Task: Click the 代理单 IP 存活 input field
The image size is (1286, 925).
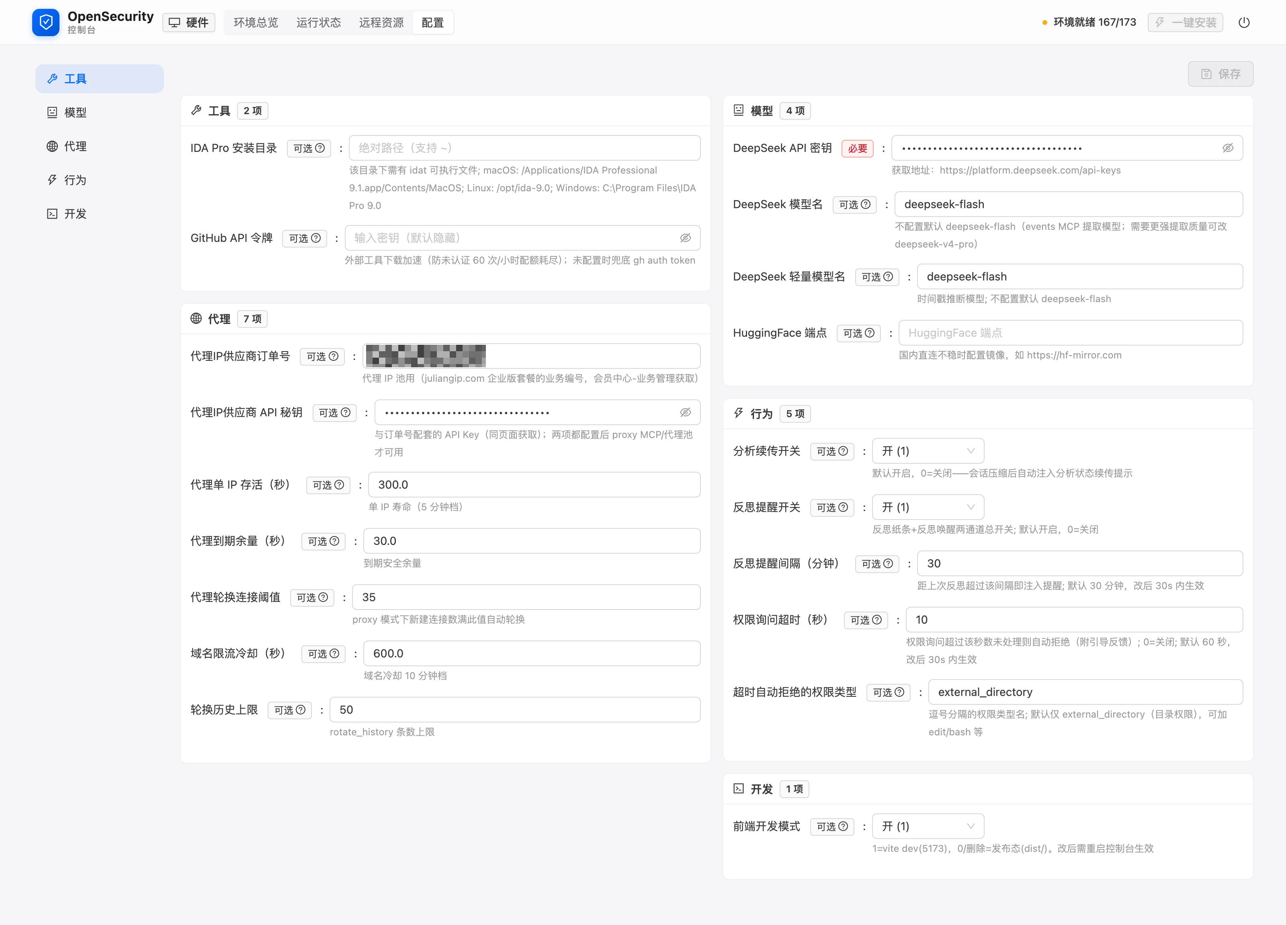Action: 534,485
